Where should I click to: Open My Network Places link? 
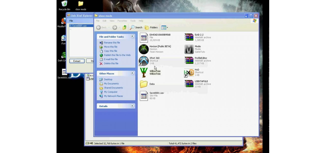[x=113, y=96]
